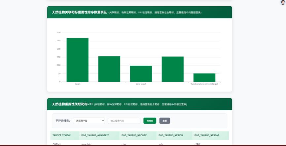Click the 'Core target' axis label
The image size is (286, 146).
(x=141, y=84)
